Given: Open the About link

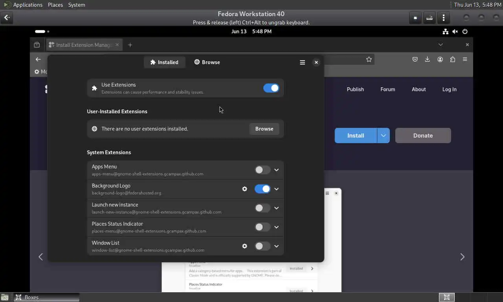Looking at the screenshot, I should [x=419, y=89].
